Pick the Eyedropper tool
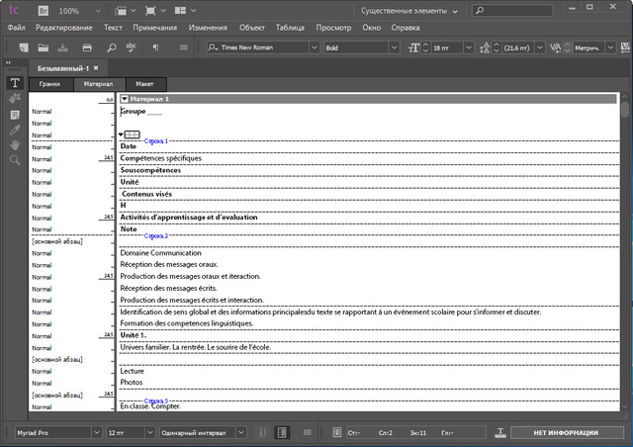Viewport: 633px width, 447px height. tap(15, 130)
